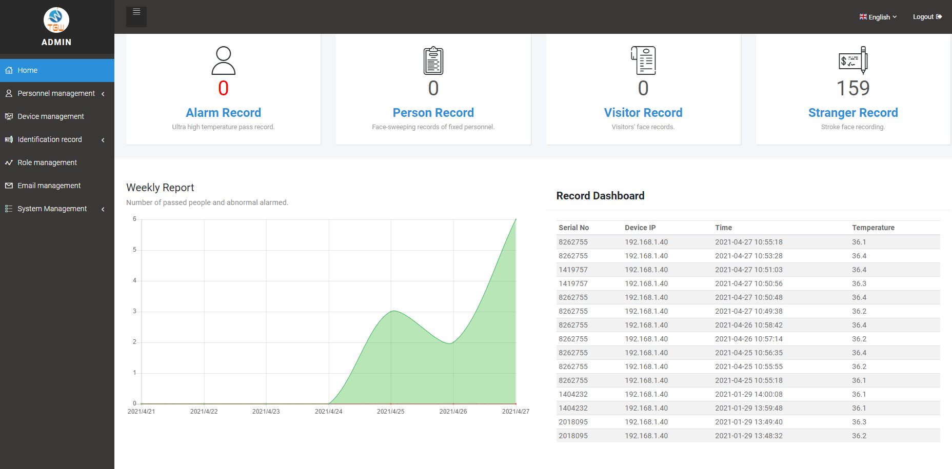Click the Person Record clipboard icon
The width and height of the screenshot is (952, 469).
click(433, 60)
